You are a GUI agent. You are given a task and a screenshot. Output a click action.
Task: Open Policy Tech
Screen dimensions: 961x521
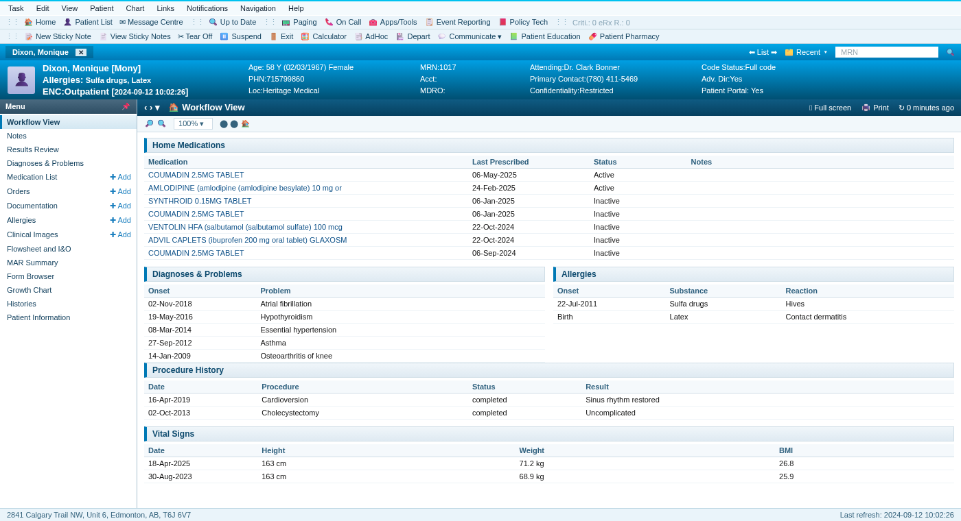523,22
